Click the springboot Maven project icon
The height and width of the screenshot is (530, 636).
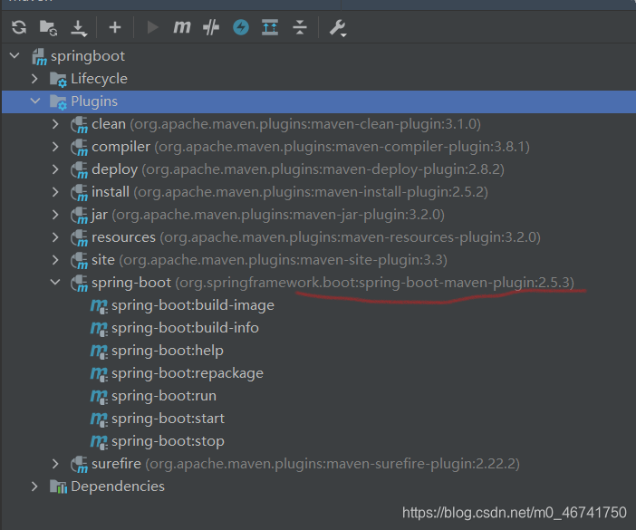(x=39, y=57)
